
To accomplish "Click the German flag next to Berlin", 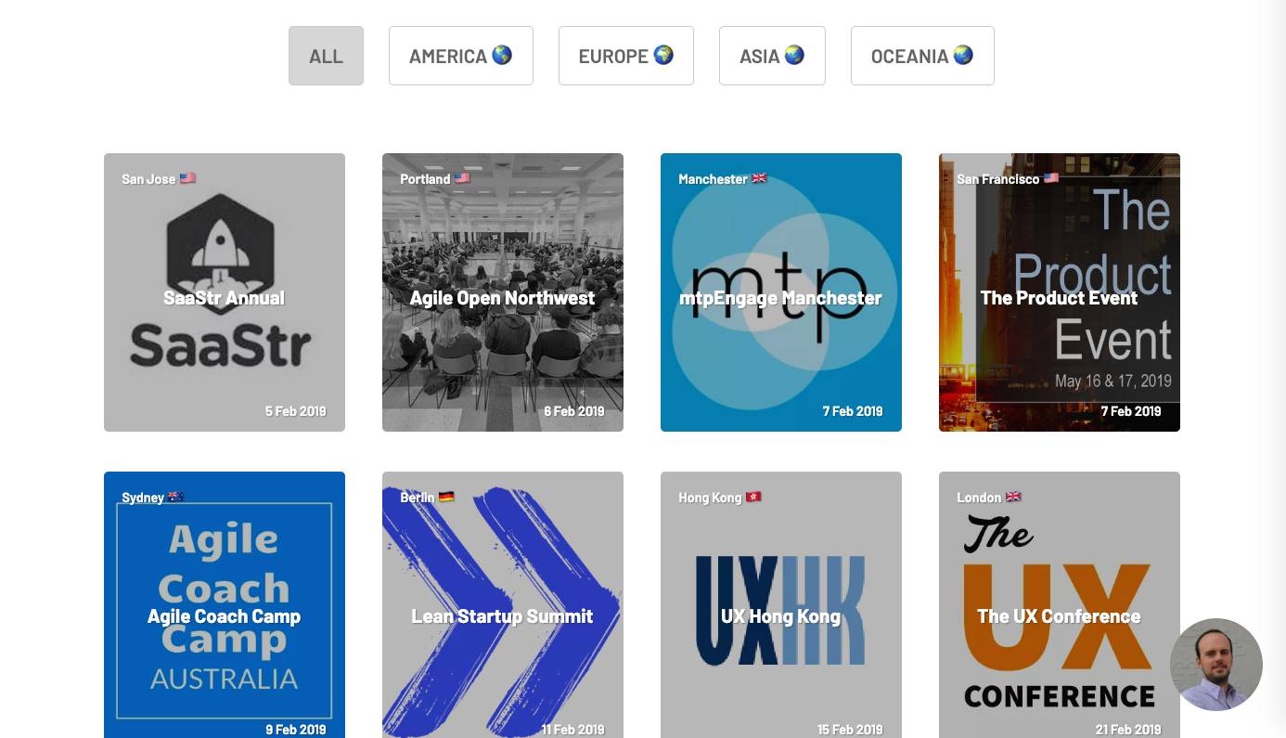I will (x=446, y=497).
